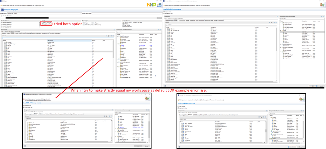This screenshot has height=149, width=326.
Task: Click help icon in top-right Manage window
Action: [x=165, y=86]
